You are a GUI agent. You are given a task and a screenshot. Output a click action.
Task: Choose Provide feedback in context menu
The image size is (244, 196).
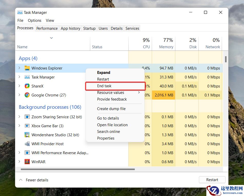(x=115, y=99)
